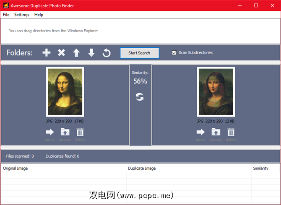Viewport: 281px width, 205px height.
Task: Select the left Mona Lisa thumbnail
Action: (65, 92)
